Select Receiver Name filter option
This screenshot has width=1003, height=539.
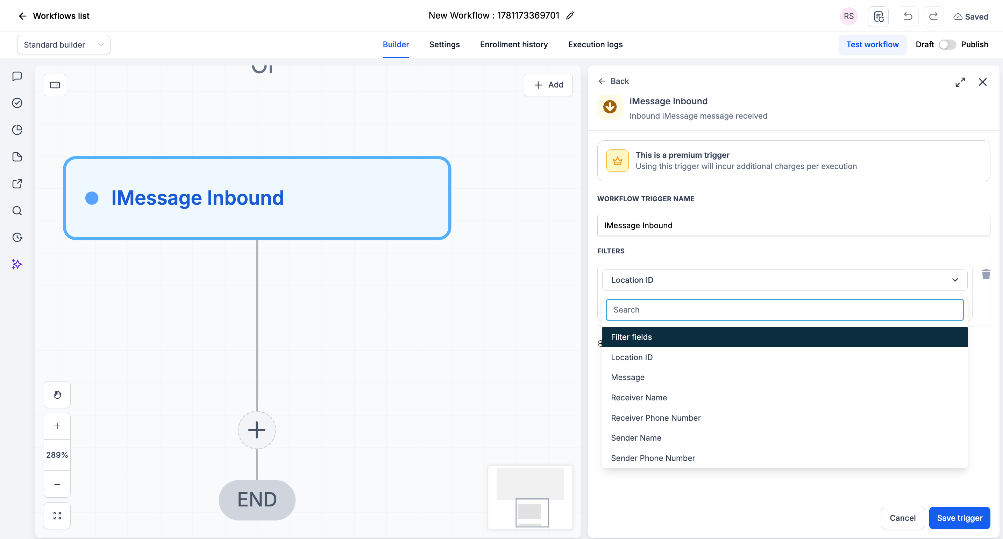coord(784,398)
